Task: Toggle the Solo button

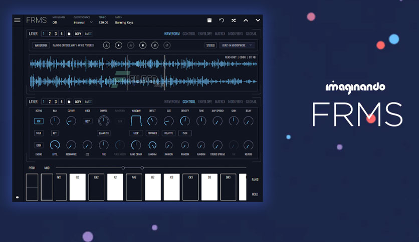Action: click(39, 133)
